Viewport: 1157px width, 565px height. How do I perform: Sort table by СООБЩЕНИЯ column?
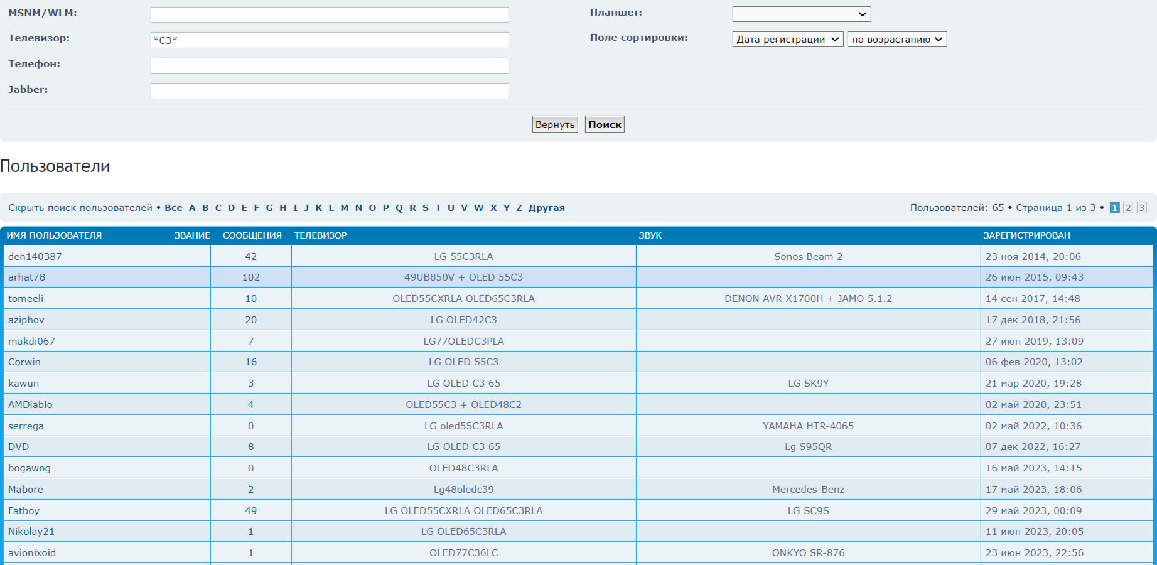point(252,235)
